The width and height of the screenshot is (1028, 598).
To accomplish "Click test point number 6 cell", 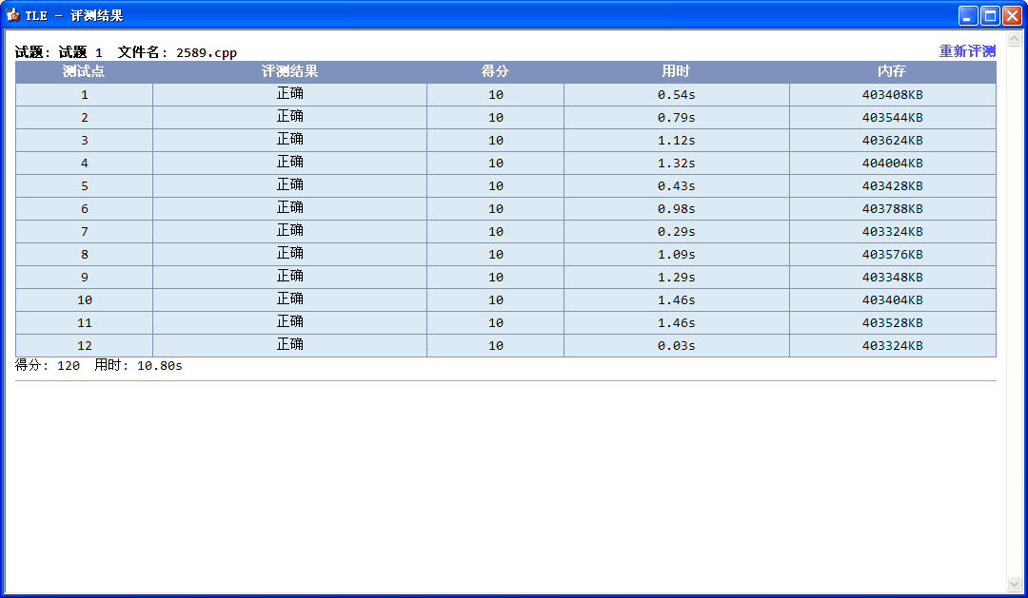I will pos(84,209).
